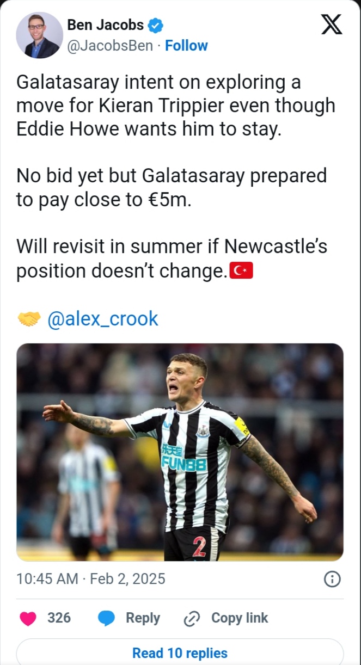Click the Turkish flag emoji

pos(241,272)
